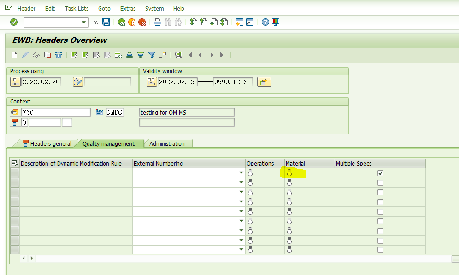Click the funnel Filter icon

pos(151,55)
